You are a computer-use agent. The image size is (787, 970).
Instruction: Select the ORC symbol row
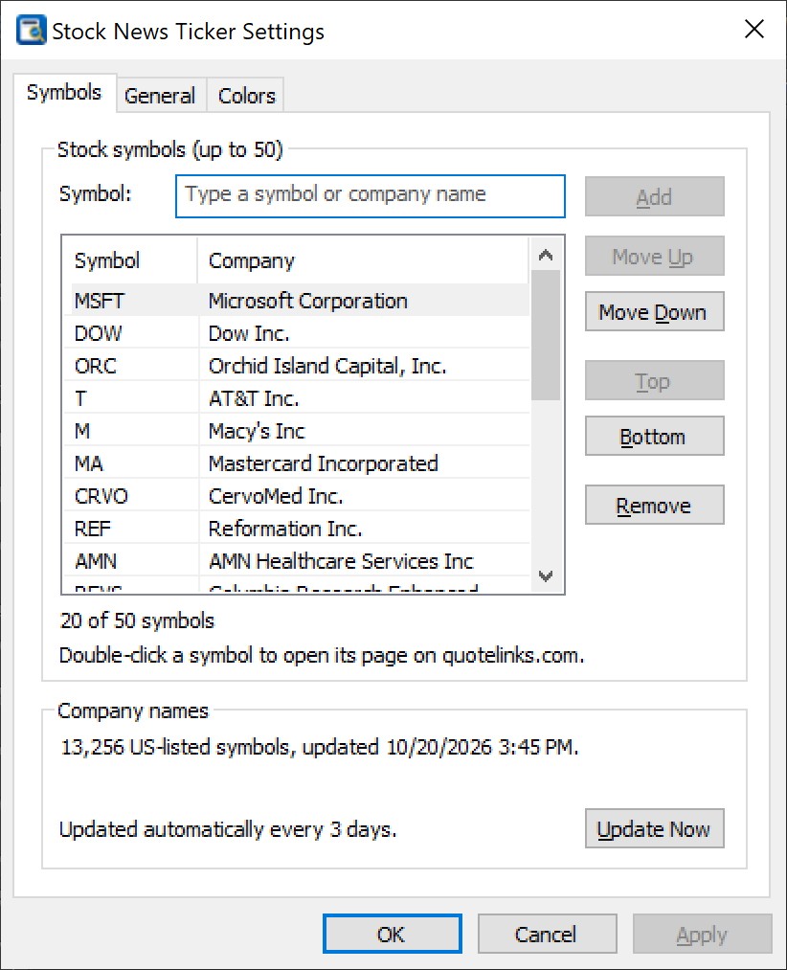click(x=297, y=366)
